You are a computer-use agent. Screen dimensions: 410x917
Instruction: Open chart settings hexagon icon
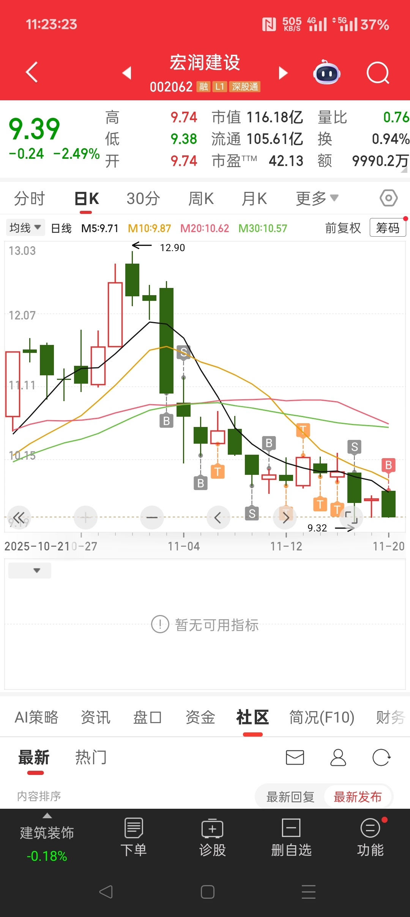pyautogui.click(x=389, y=198)
